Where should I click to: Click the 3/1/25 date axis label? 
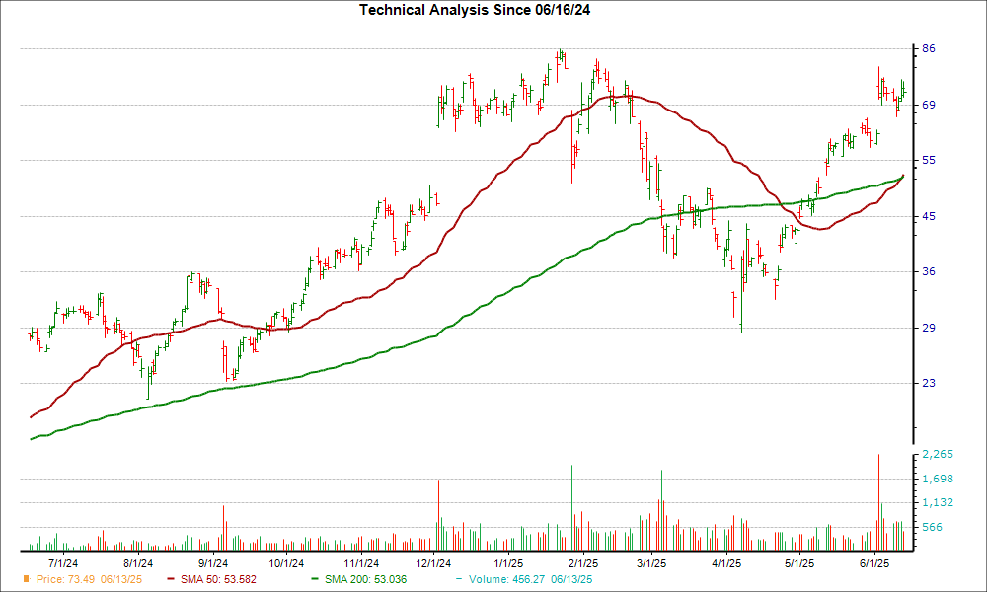pos(651,563)
